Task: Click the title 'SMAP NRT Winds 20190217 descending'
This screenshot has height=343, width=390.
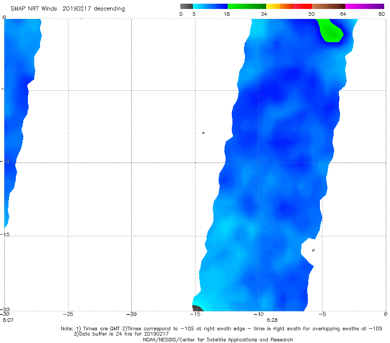Action: (67, 8)
